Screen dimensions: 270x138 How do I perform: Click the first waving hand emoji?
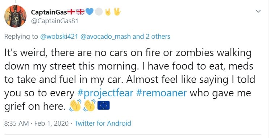coord(75,105)
